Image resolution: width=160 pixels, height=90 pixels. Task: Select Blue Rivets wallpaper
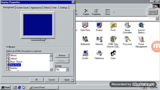14,65
